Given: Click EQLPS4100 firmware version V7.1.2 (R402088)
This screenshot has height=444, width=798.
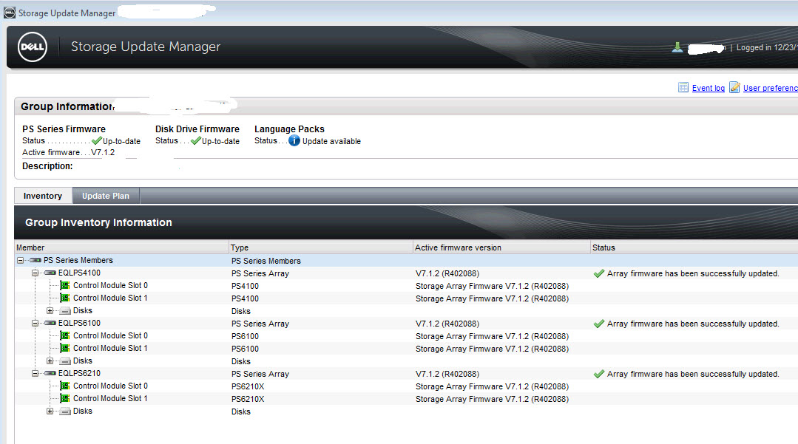Looking at the screenshot, I should pos(447,273).
